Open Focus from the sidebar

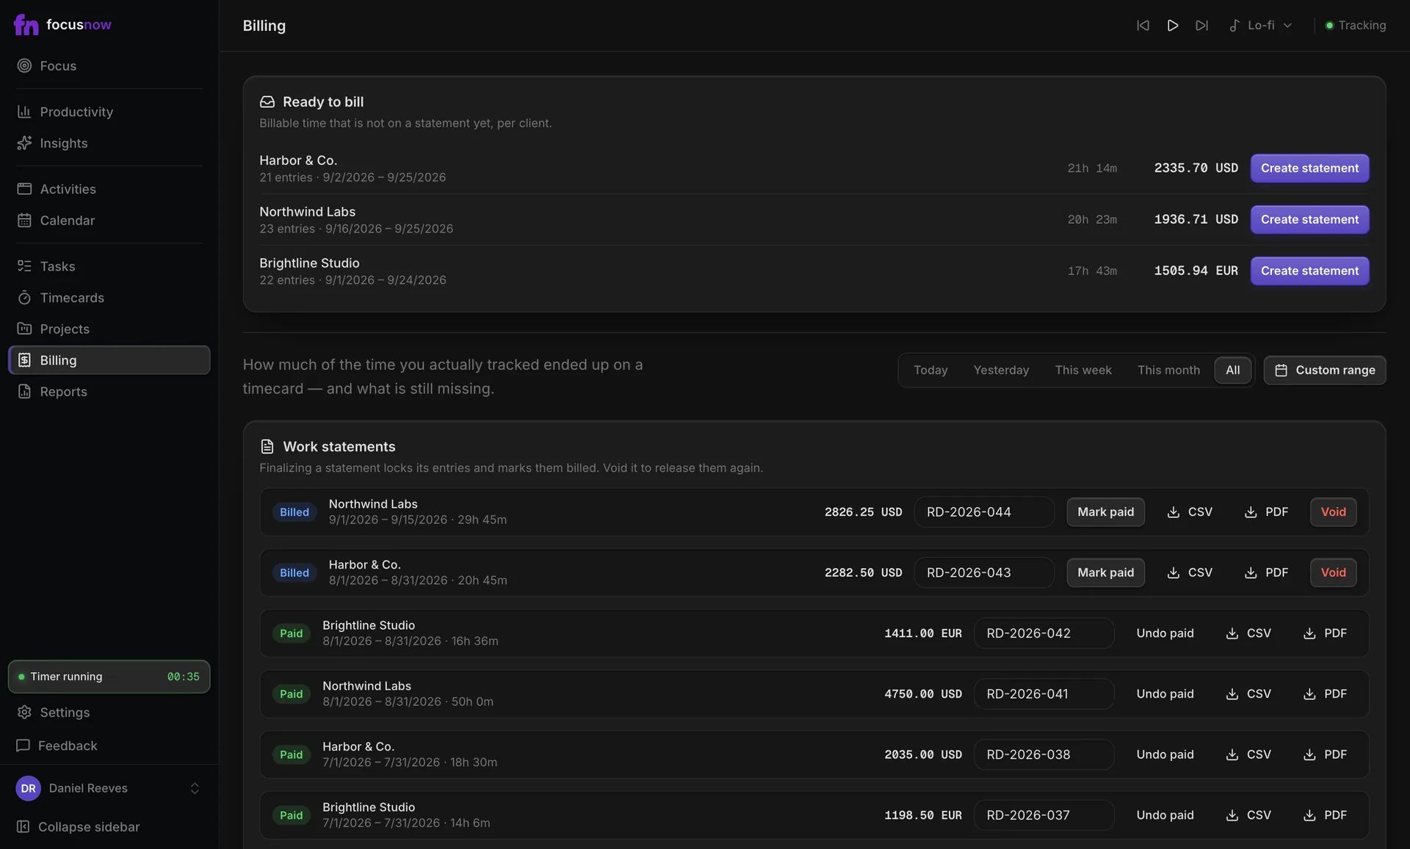coord(109,65)
